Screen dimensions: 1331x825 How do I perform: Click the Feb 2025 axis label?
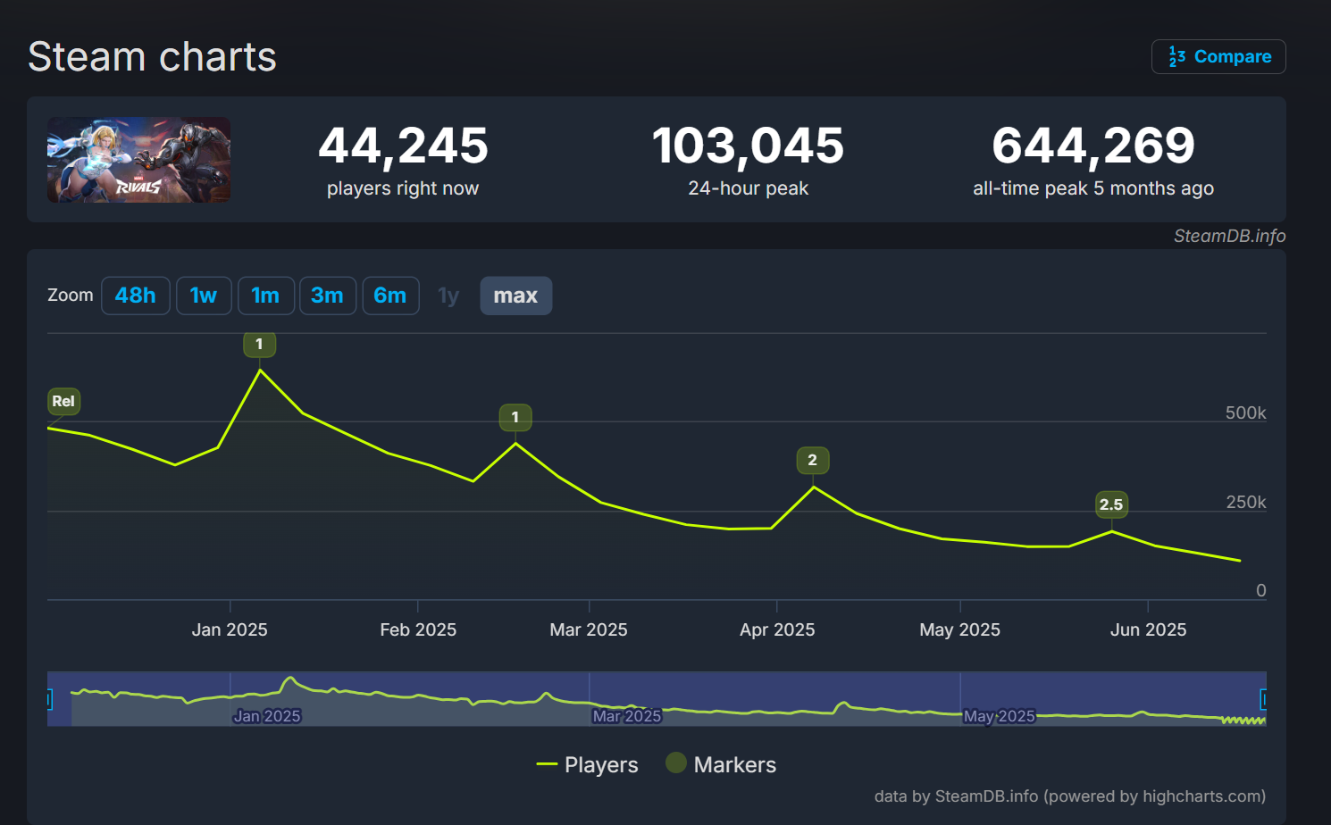[x=418, y=629]
